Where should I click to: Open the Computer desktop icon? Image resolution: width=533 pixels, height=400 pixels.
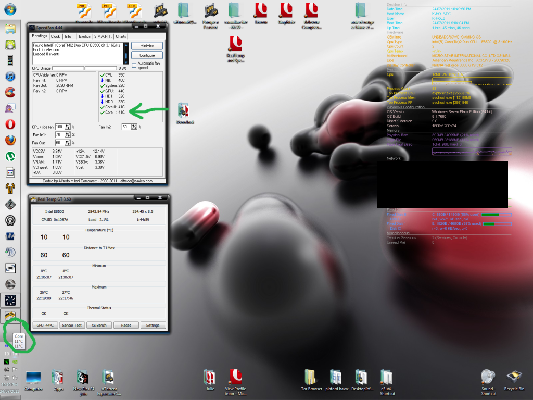click(33, 378)
